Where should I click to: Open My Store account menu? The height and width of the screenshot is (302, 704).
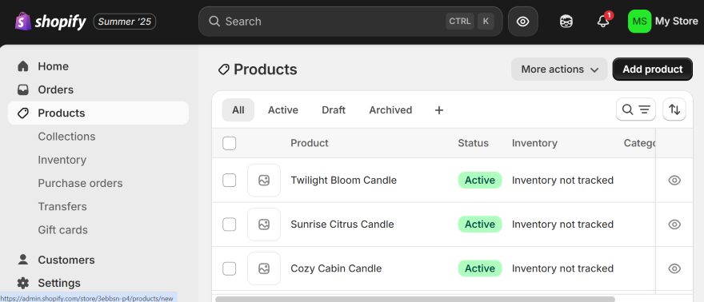[x=676, y=21]
